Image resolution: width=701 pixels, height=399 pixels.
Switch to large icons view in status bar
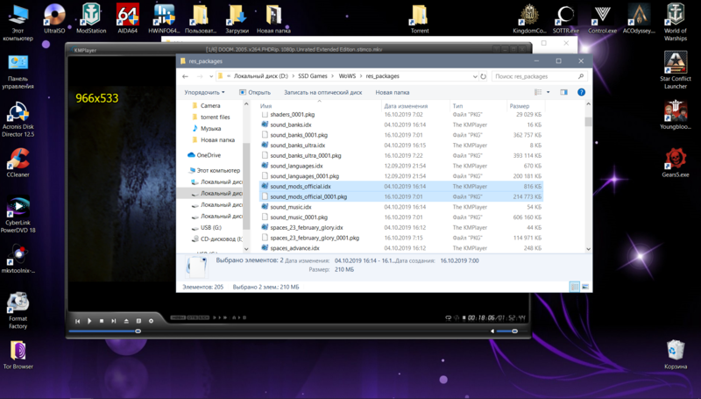[x=584, y=287]
